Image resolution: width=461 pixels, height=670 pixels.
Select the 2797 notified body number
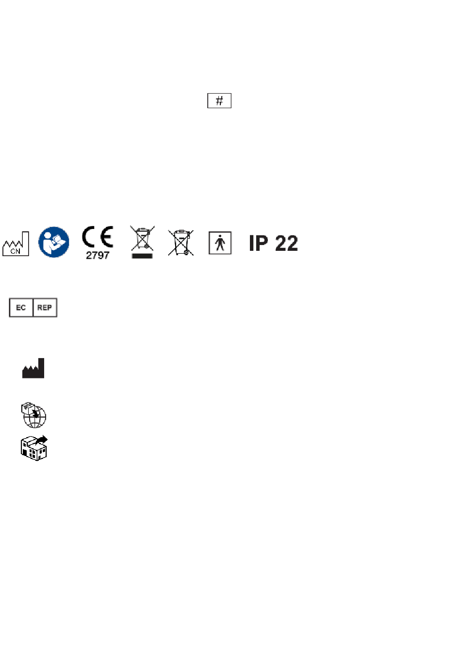pyautogui.click(x=98, y=255)
